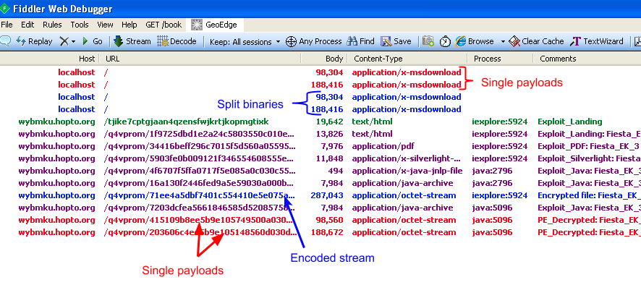Screen dimensions: 641x285
Task: Click the java:2796 process cell of the jnlp row
Action: click(x=492, y=171)
